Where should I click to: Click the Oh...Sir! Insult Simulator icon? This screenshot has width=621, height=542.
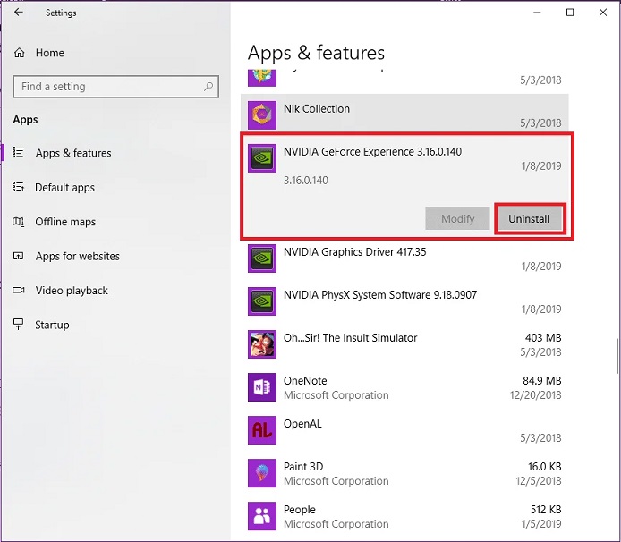[x=262, y=344]
